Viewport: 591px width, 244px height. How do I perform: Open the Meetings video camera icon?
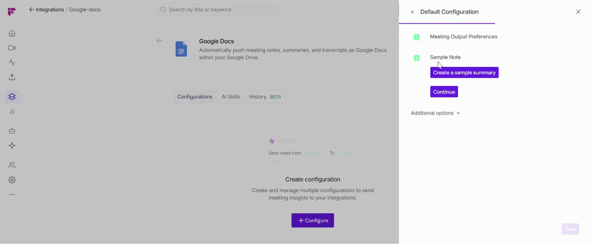coord(12,48)
